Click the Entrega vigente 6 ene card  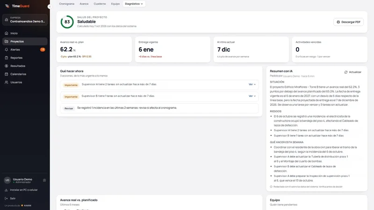coord(173,49)
